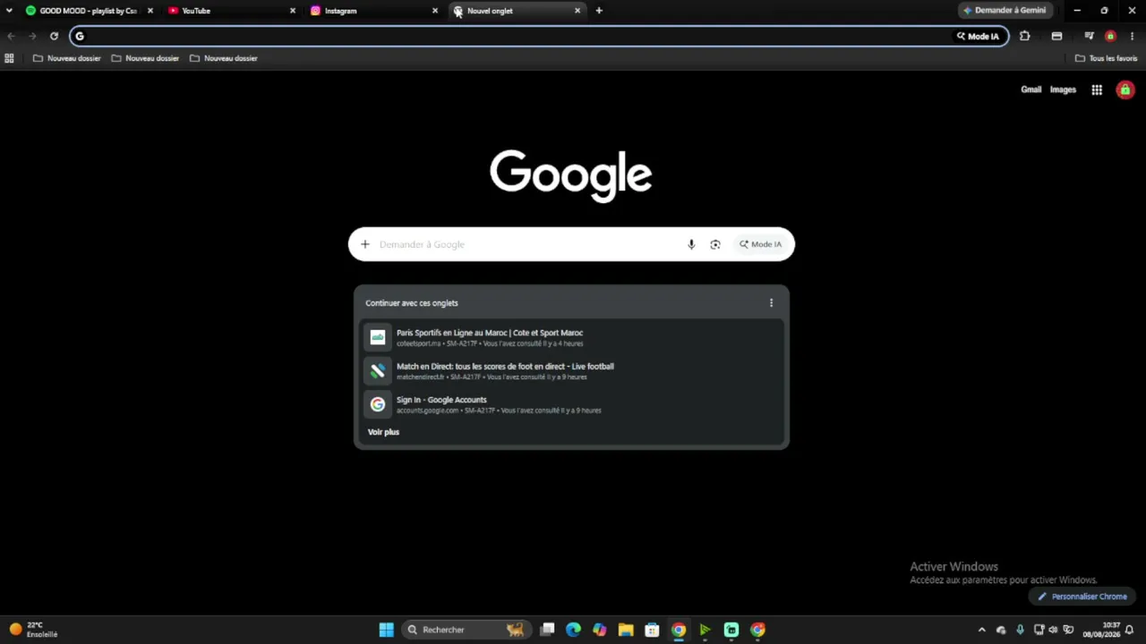Click Personnaliser Chrome button
Screen dimensions: 1146x644
(x=1082, y=597)
